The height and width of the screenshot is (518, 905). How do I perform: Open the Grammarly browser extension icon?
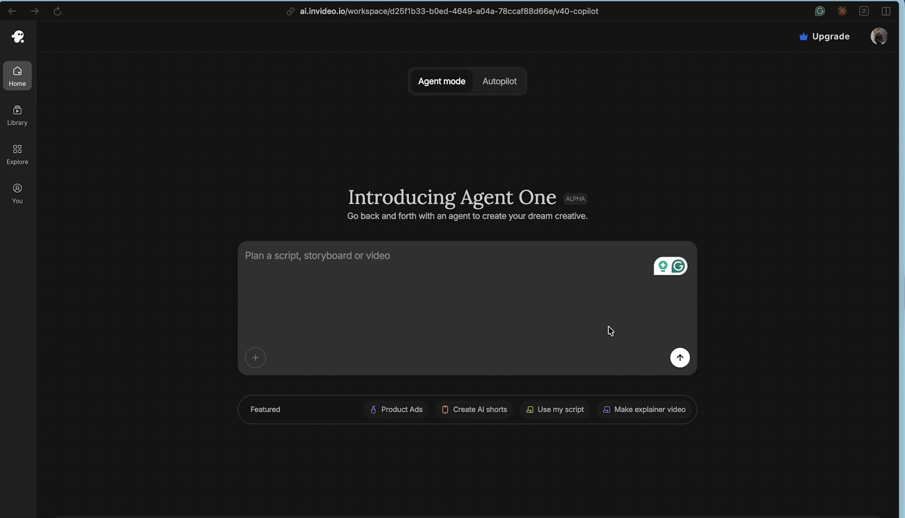pyautogui.click(x=820, y=11)
